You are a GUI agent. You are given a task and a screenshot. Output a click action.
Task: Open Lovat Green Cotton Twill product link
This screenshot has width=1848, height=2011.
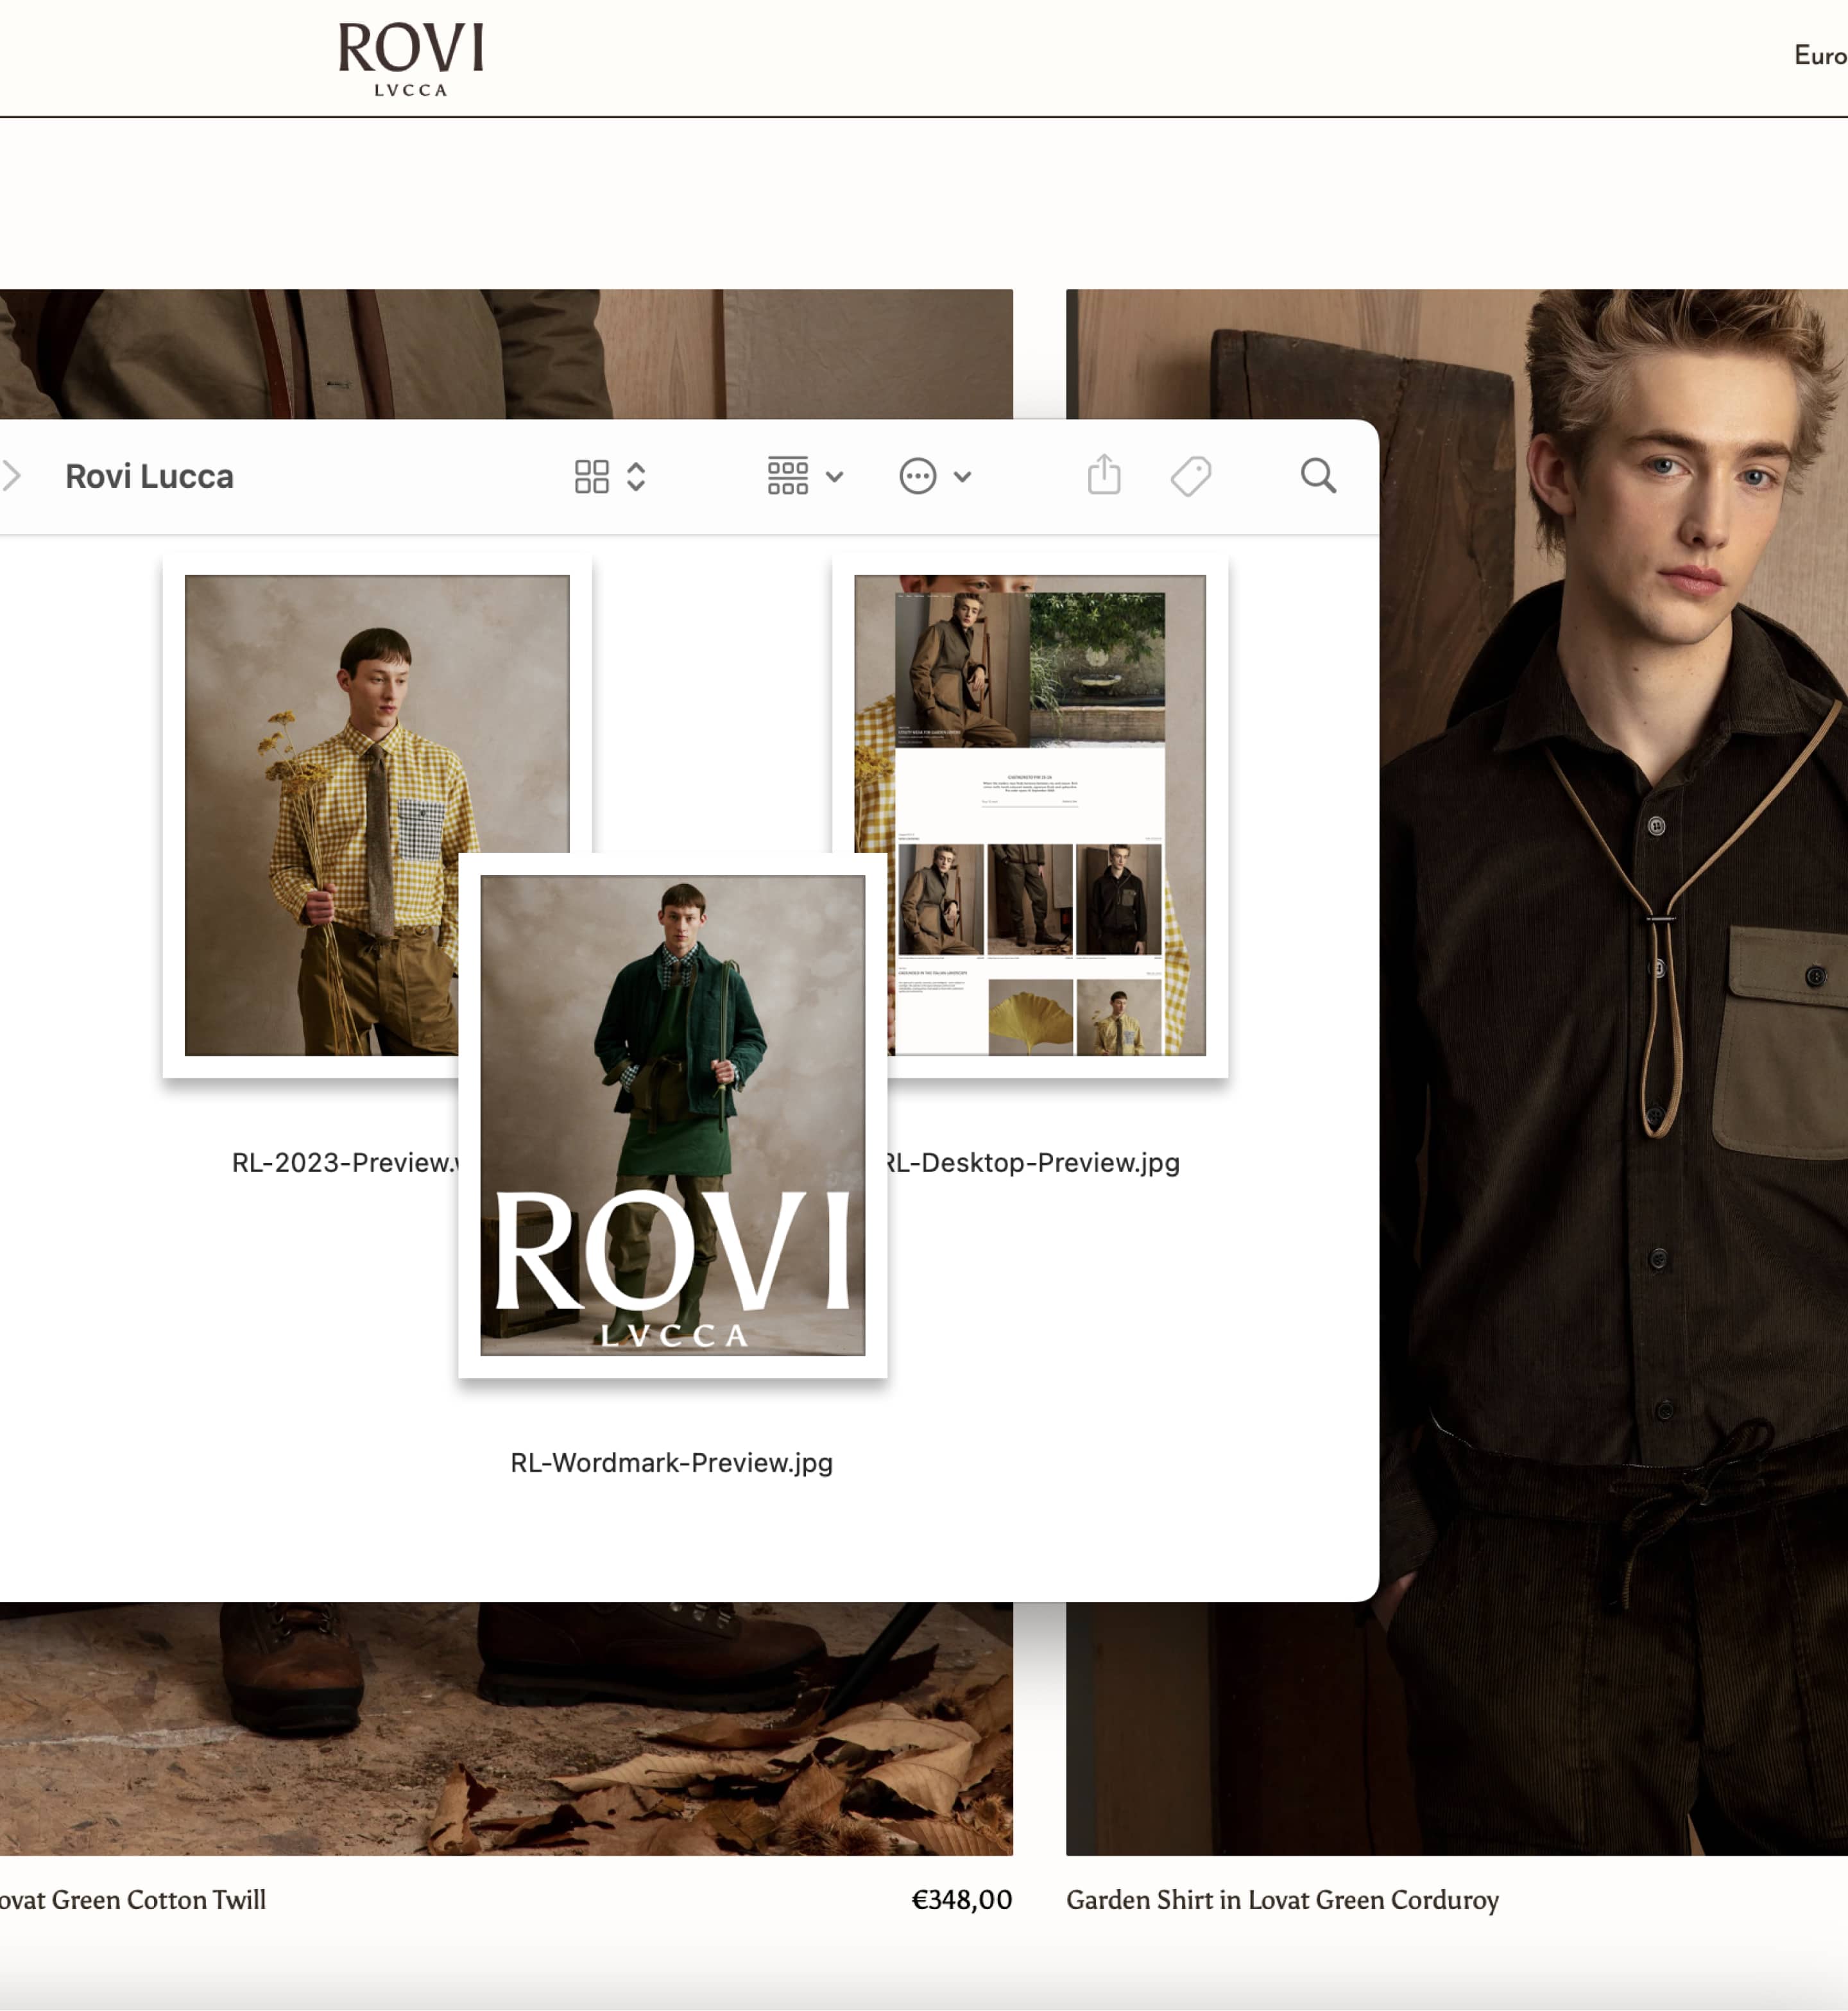pos(133,1900)
